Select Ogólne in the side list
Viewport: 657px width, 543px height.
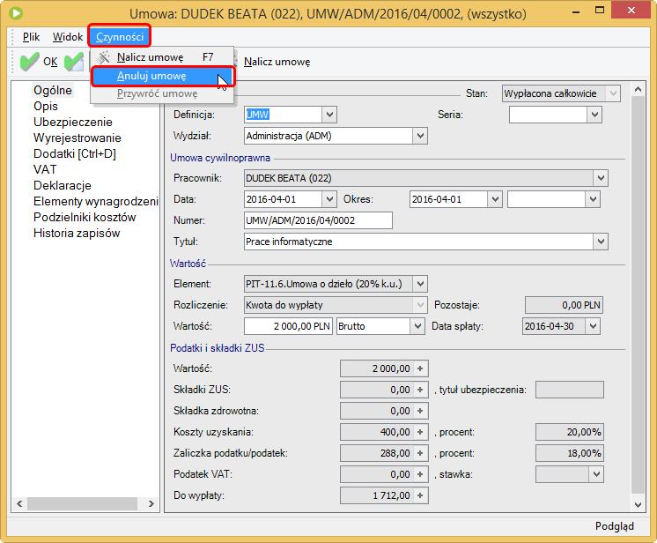53,90
